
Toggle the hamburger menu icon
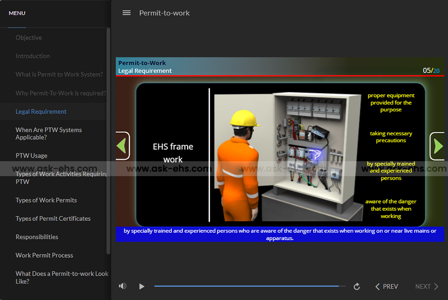click(x=126, y=13)
